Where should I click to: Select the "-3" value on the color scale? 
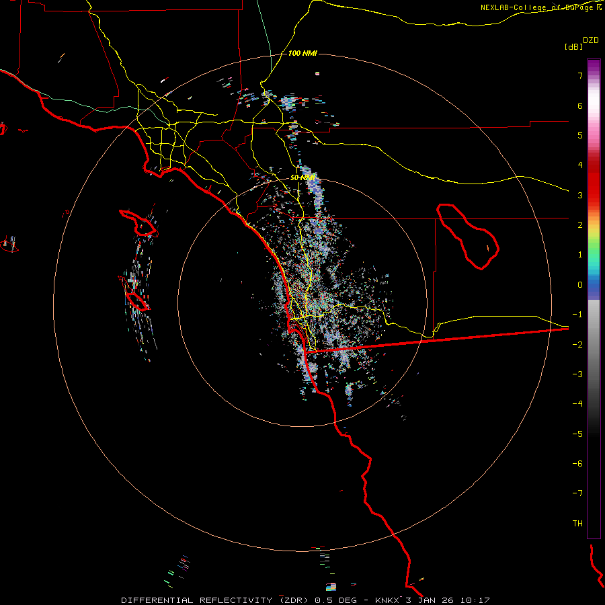(x=577, y=374)
